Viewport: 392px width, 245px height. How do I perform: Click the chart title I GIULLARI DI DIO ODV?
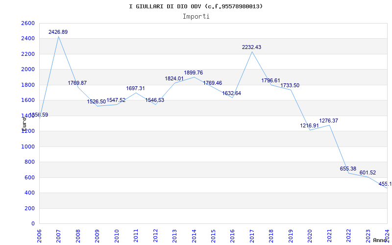pyautogui.click(x=196, y=6)
